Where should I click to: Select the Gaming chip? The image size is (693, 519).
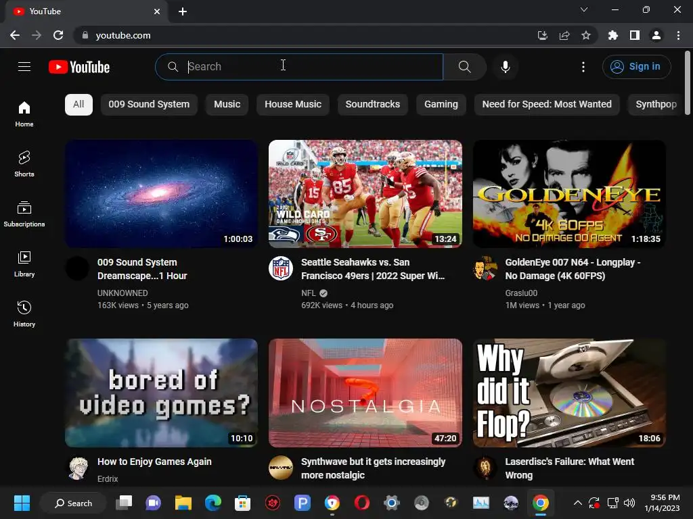441,105
